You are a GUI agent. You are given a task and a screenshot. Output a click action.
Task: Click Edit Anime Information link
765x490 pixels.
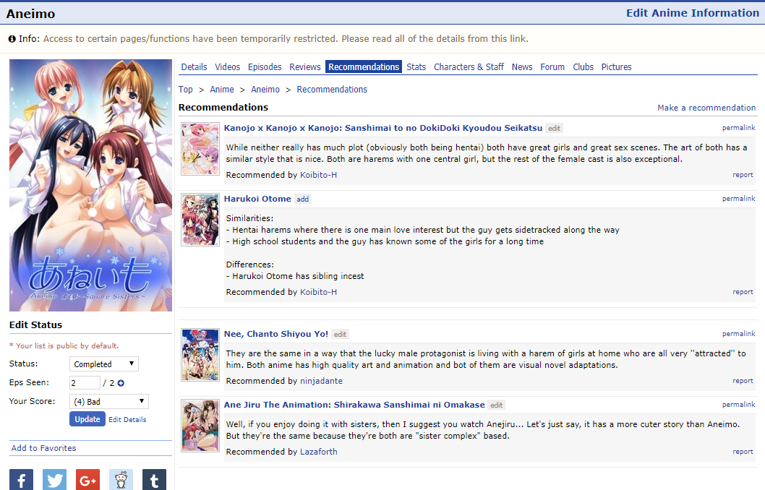click(692, 13)
